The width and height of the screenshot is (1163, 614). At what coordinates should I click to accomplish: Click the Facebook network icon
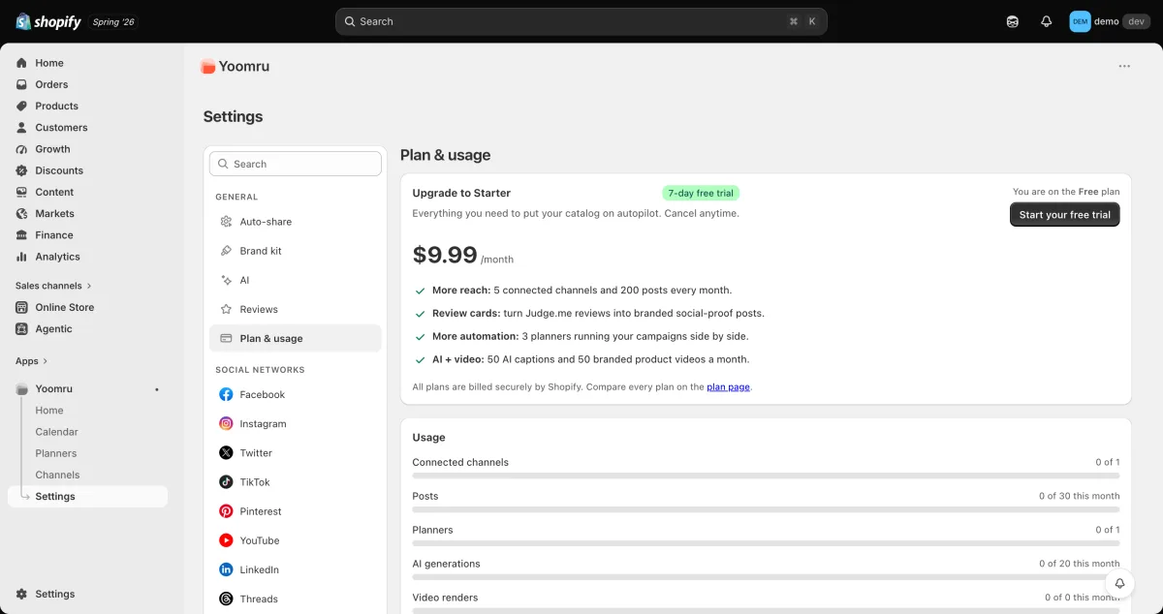(x=226, y=394)
